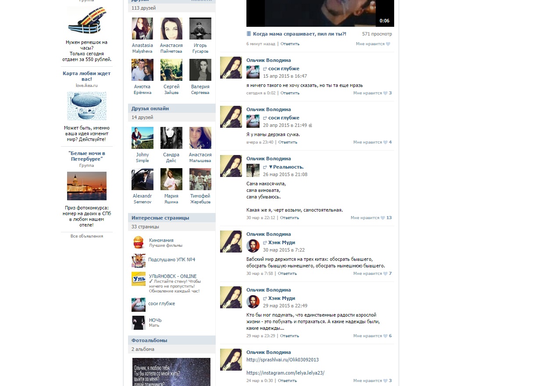This screenshot has height=386, width=545.
Task: Open Johny Simple online friend avatar
Action: click(142, 138)
